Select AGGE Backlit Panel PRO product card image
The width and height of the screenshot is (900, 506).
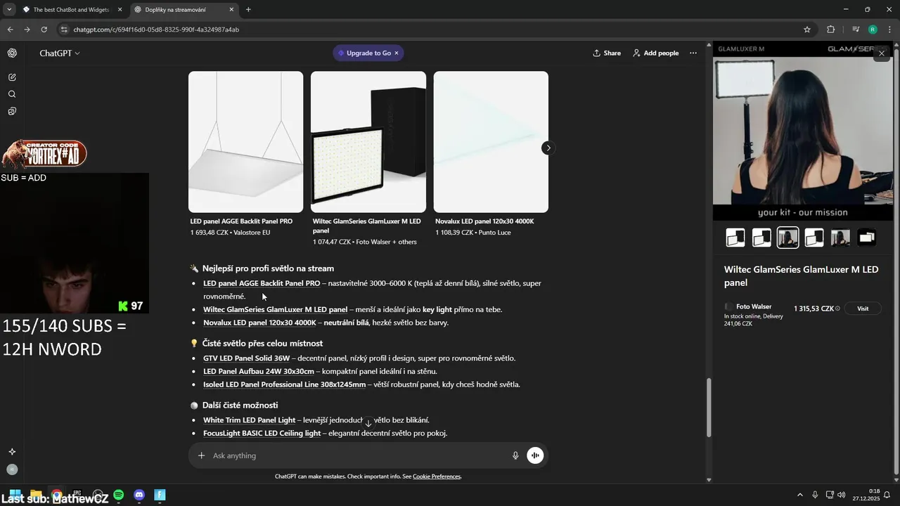pos(246,142)
